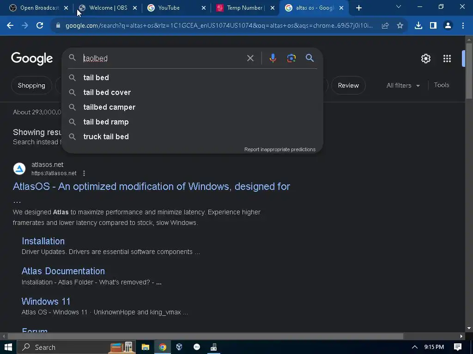Screen dimensions: 473x354
Task: Open the notification center icon
Action: coord(458,347)
